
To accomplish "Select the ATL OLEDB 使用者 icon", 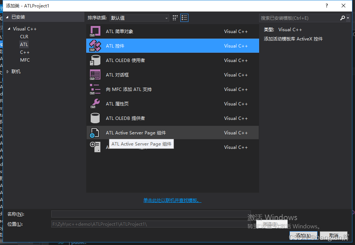I will tap(94, 60).
